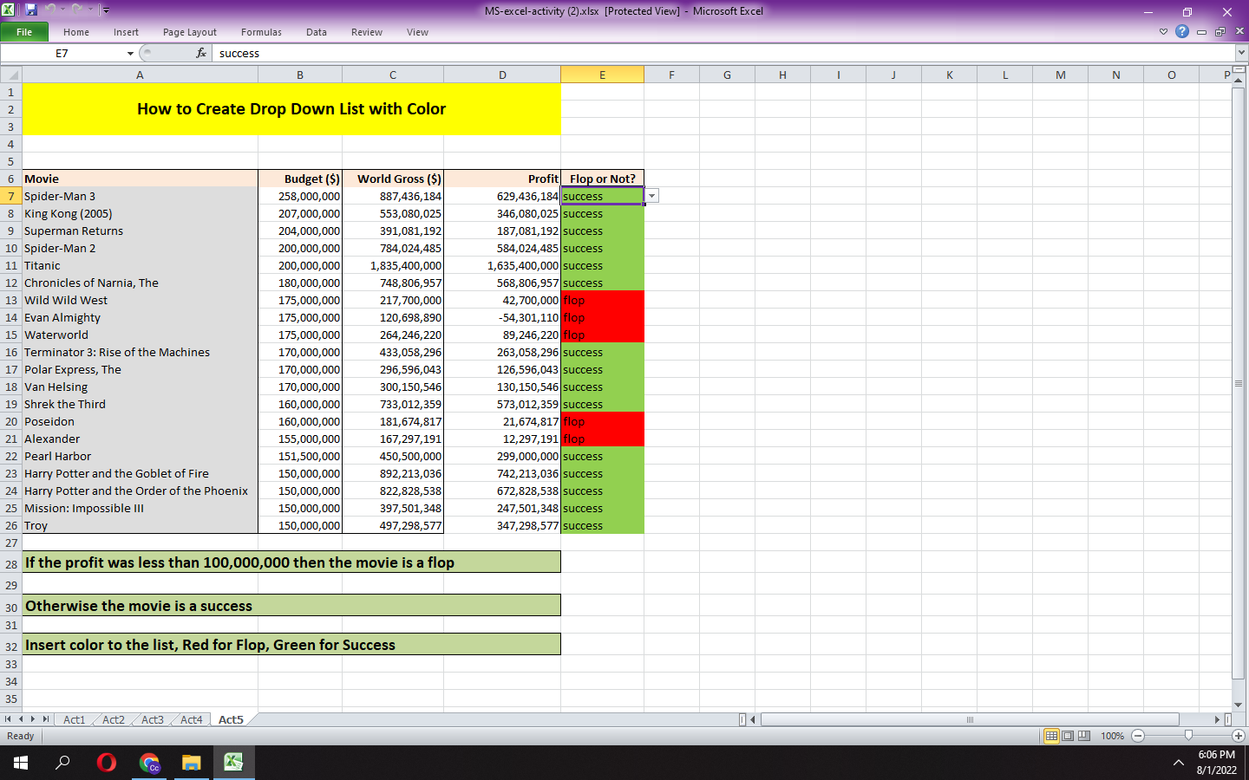Click the previous sheet navigation arrow
The width and height of the screenshot is (1249, 780).
(21, 719)
